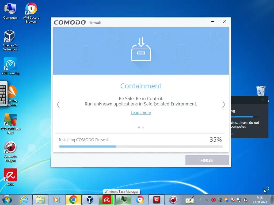The width and height of the screenshot is (274, 205).
Task: Switch to red Comodo installer taskbar button
Action: (x=157, y=200)
